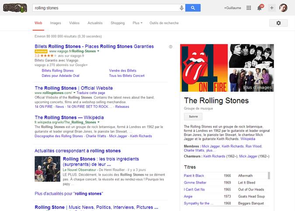Viewport: 295px width, 211px height.
Task: Open the settings gear menu
Action: tap(278, 23)
